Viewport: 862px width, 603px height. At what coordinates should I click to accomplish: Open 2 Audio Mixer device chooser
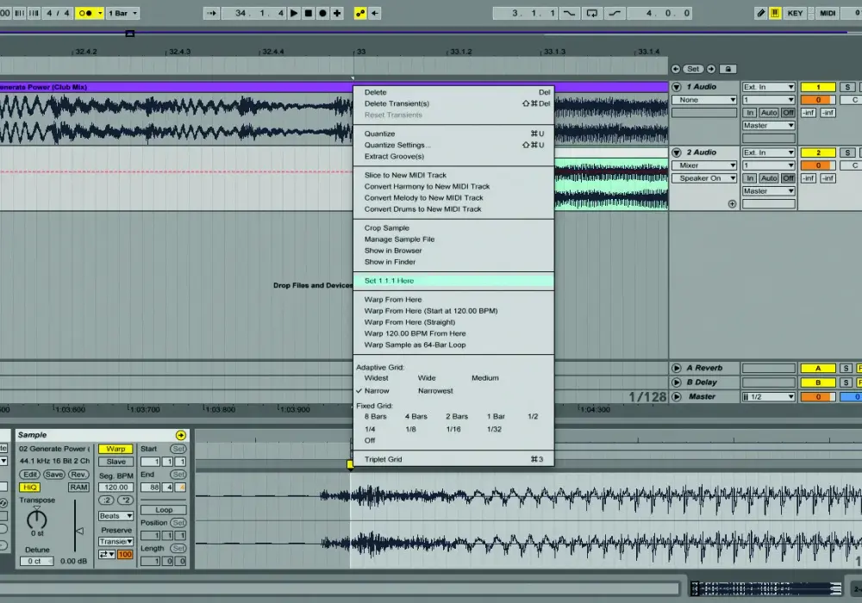point(703,165)
